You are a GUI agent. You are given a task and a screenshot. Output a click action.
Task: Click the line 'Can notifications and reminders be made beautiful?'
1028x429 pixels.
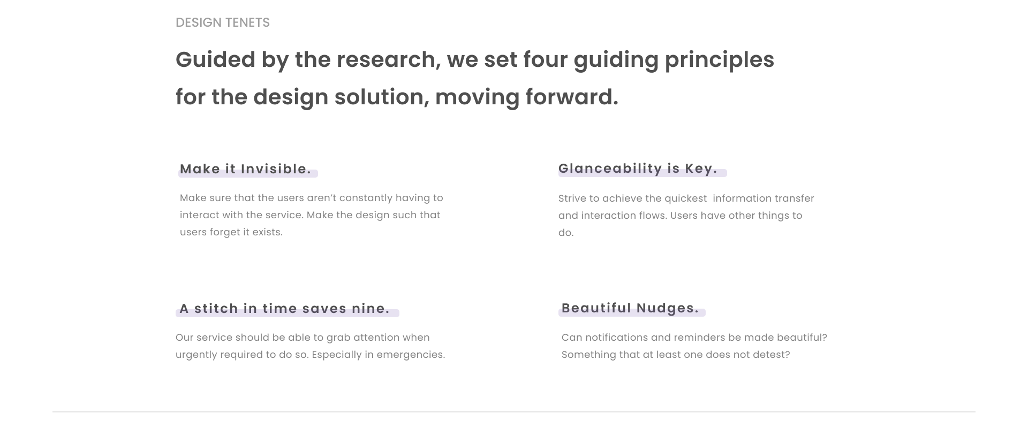(x=694, y=338)
